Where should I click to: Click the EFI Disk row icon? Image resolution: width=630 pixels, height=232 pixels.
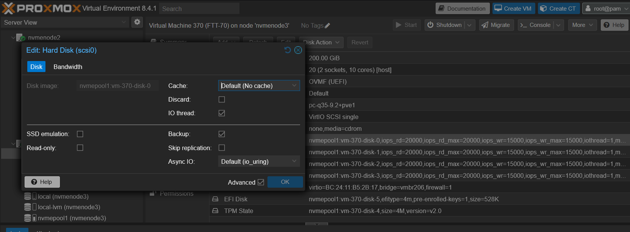[215, 199]
